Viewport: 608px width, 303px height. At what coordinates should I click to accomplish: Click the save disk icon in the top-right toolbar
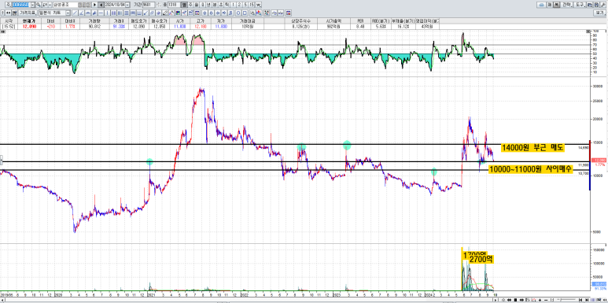pos(596,5)
